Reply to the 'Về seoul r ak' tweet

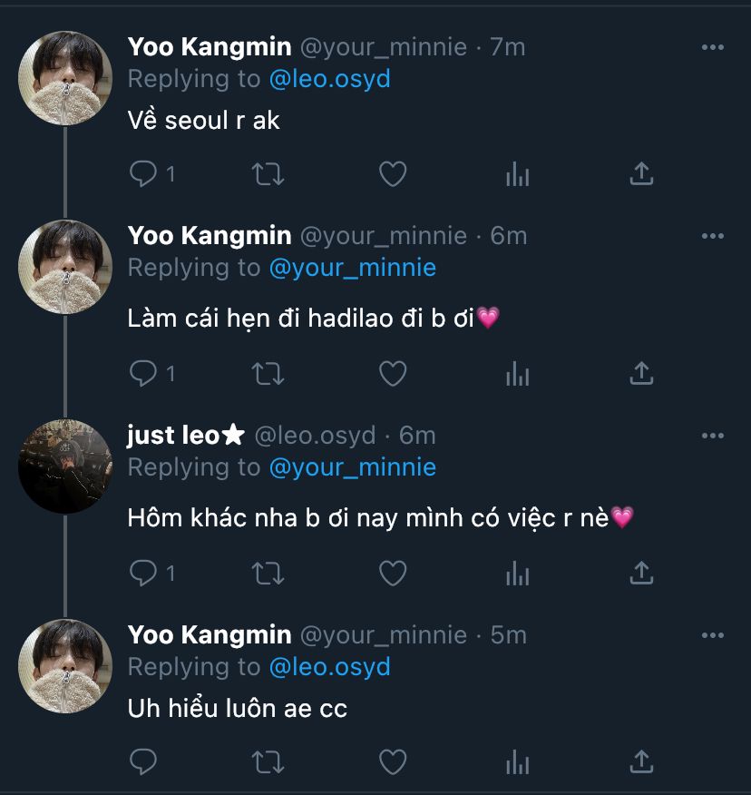143,173
